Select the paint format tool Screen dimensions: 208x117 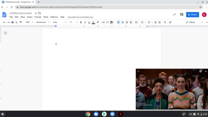21,22
